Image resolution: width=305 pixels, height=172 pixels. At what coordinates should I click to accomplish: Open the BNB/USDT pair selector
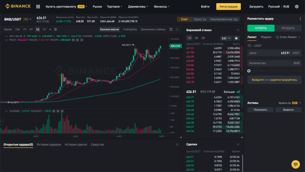pyautogui.click(x=18, y=19)
